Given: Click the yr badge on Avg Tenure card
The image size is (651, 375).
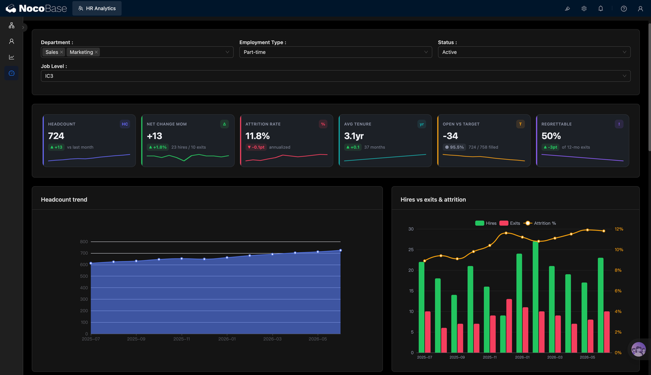Looking at the screenshot, I should (x=422, y=124).
